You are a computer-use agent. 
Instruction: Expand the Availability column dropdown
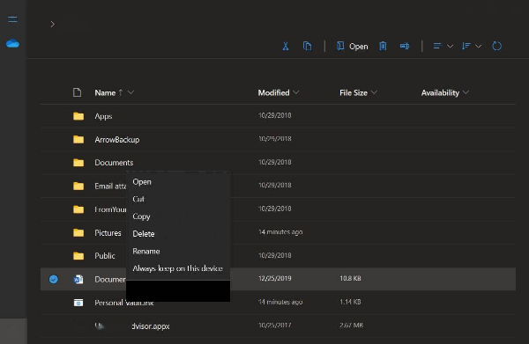466,92
